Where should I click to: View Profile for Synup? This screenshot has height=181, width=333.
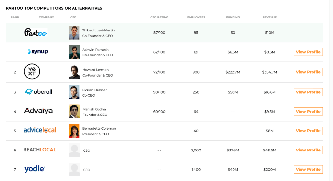(308, 52)
